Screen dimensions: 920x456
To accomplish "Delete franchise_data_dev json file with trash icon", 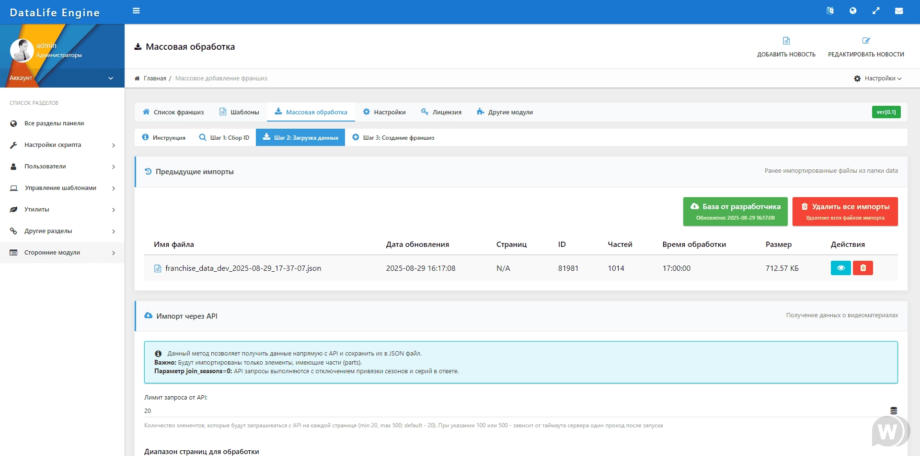I will point(863,268).
